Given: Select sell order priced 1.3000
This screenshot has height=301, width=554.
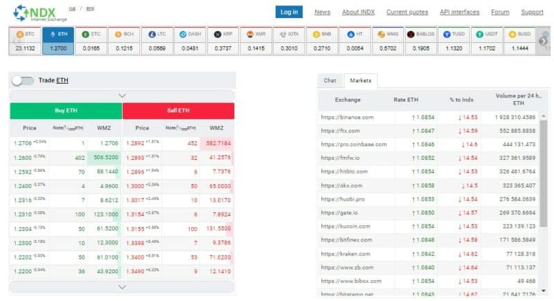Looking at the screenshot, I should click(178, 186).
